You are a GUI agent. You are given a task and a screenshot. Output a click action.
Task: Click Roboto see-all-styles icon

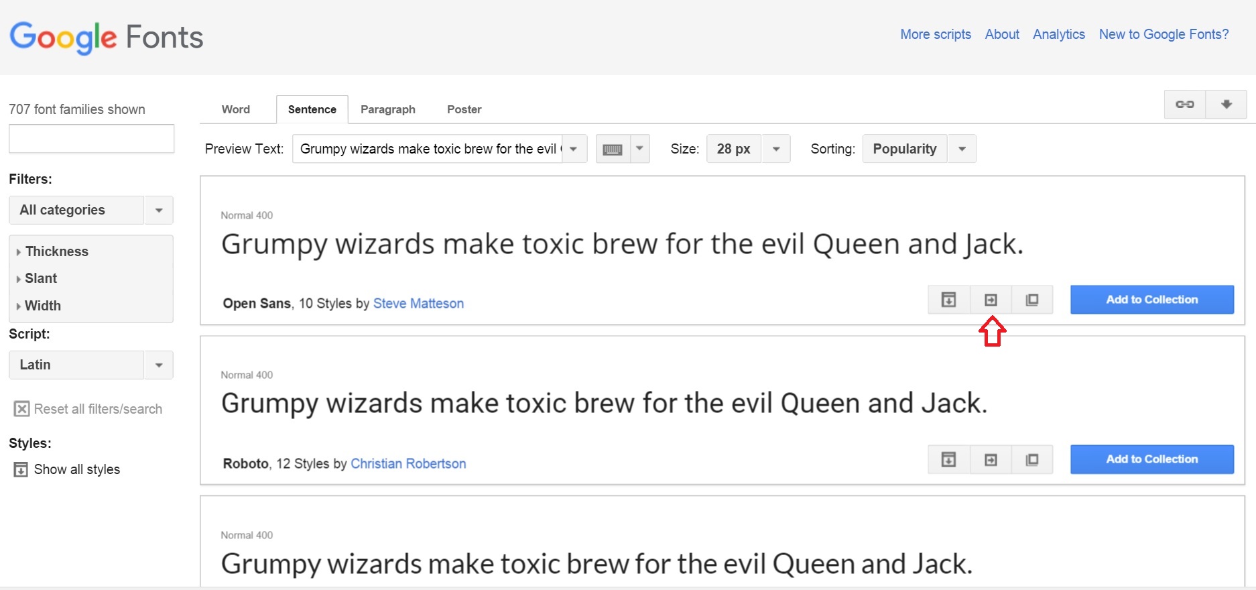[949, 460]
